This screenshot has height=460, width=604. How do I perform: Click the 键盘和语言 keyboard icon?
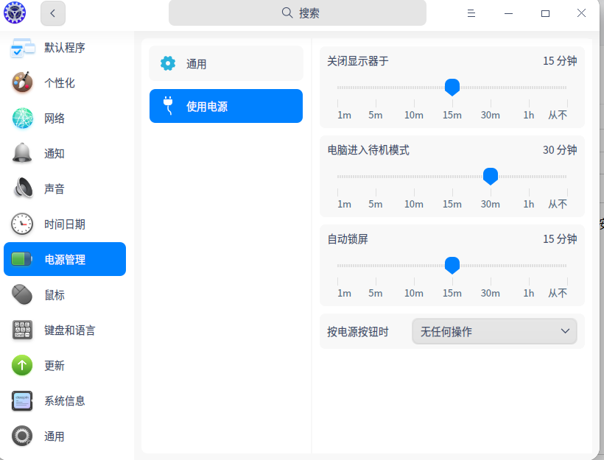coord(23,330)
